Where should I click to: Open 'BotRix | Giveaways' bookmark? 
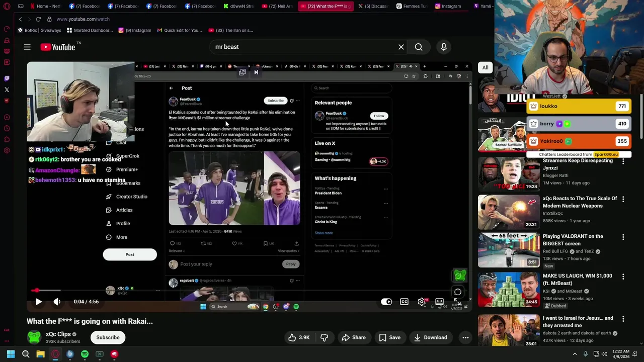point(39,30)
